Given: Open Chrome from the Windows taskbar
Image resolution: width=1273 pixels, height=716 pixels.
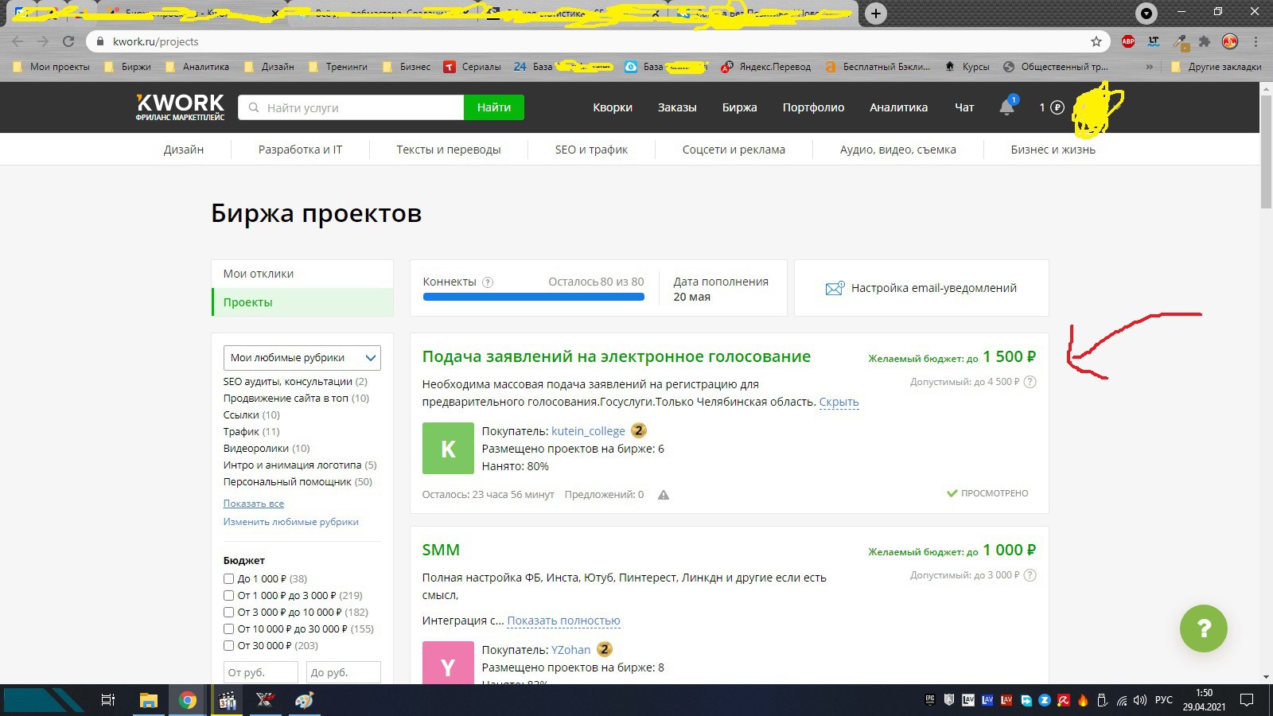Looking at the screenshot, I should pyautogui.click(x=188, y=700).
